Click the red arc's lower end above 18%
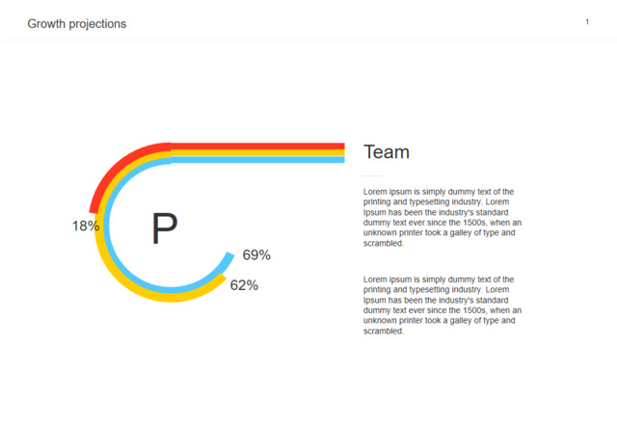 point(94,207)
